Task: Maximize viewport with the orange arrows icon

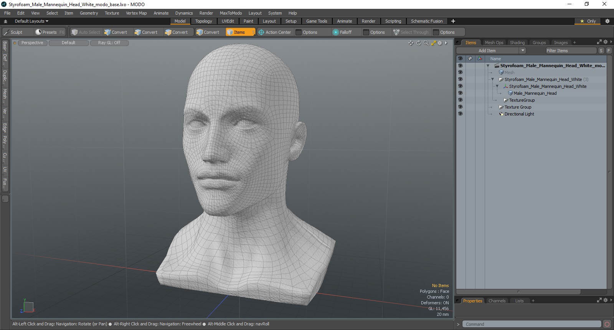Action: [x=433, y=43]
